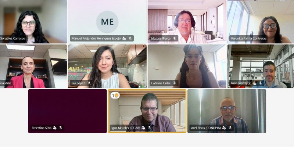Click Manuel Alejandro Henriquez Espejo's muted microphone icon
Screen dimensions: 294x147
[x=130, y=39]
